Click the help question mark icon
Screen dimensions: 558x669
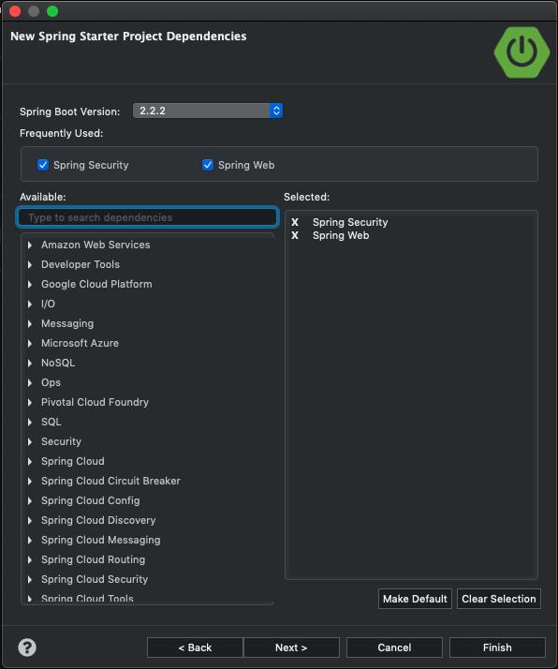click(x=27, y=647)
